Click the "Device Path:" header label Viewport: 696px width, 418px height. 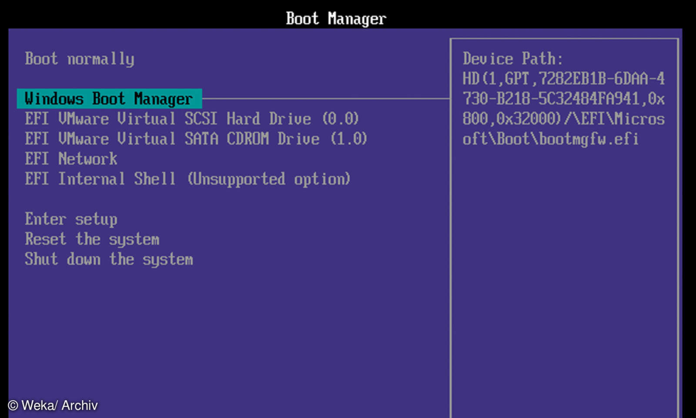[x=513, y=58]
